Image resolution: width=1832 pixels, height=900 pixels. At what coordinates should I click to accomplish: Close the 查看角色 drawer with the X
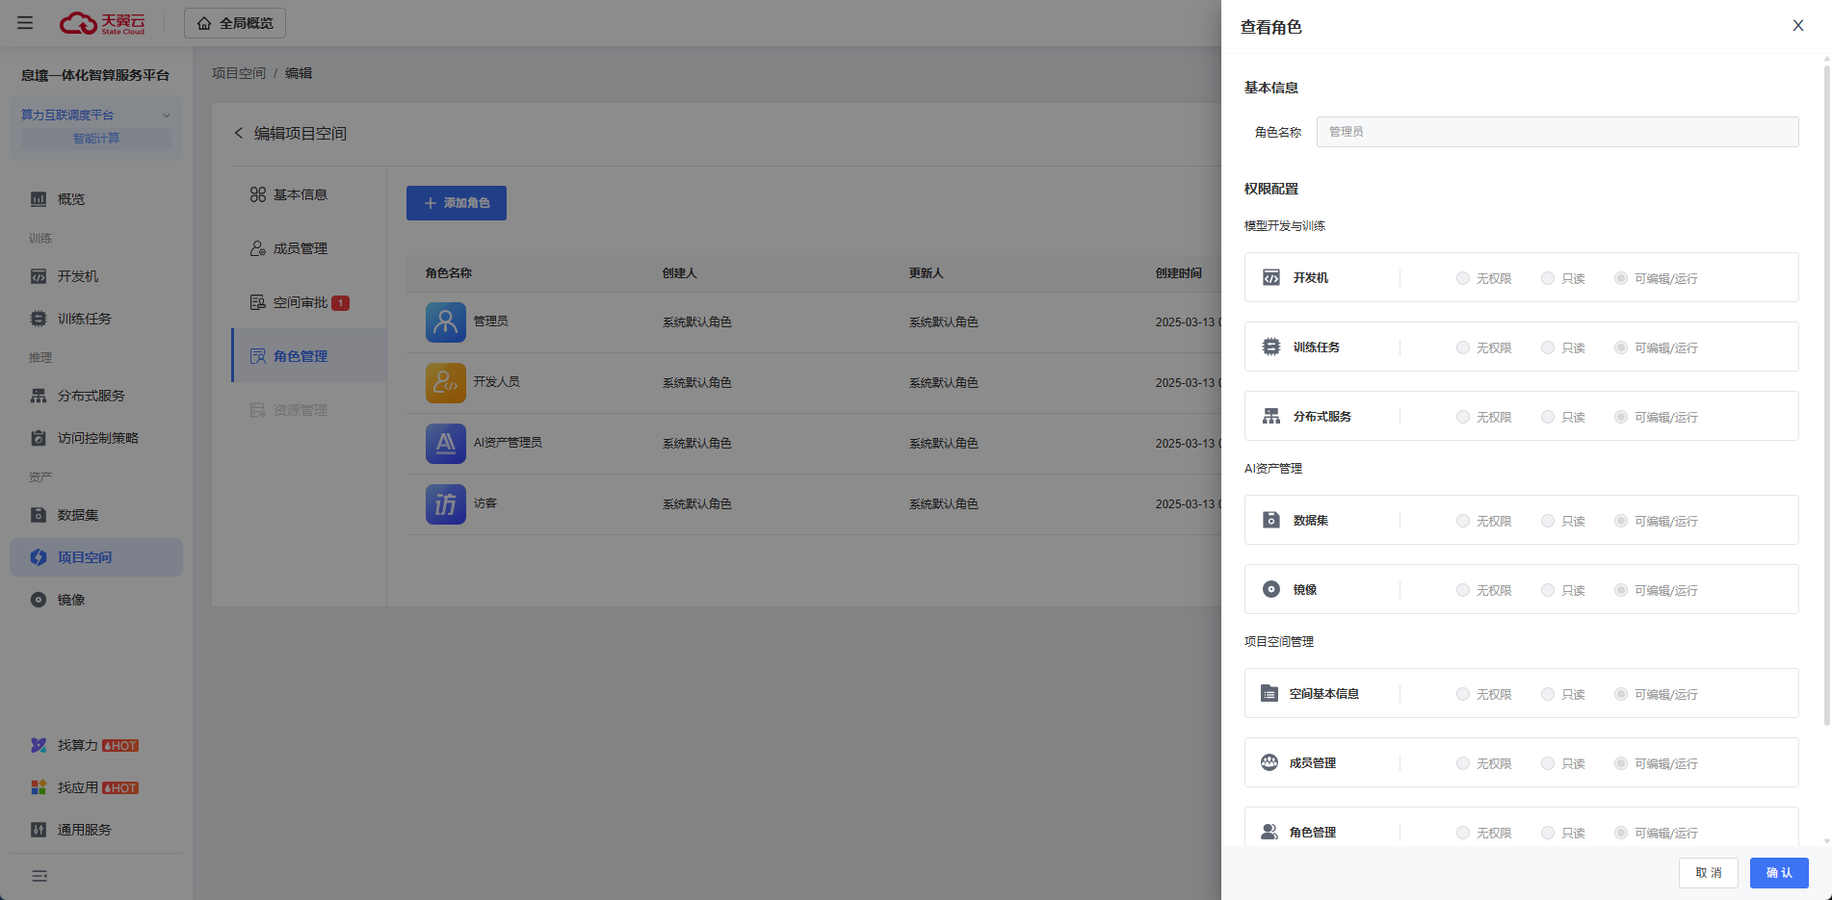click(x=1798, y=26)
